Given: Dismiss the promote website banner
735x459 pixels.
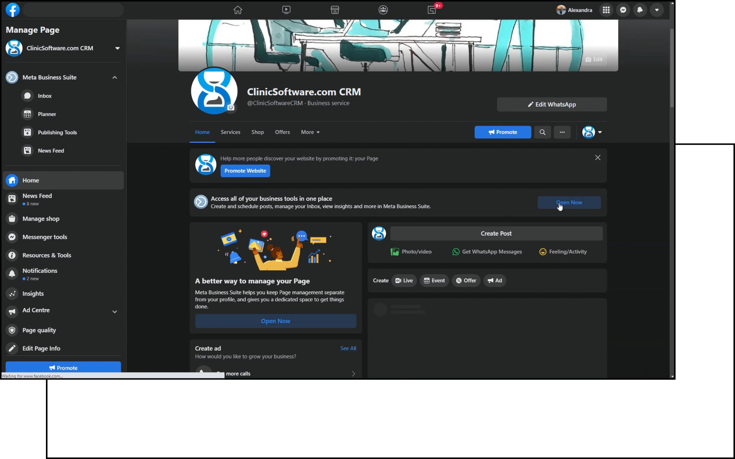Looking at the screenshot, I should 598,158.
